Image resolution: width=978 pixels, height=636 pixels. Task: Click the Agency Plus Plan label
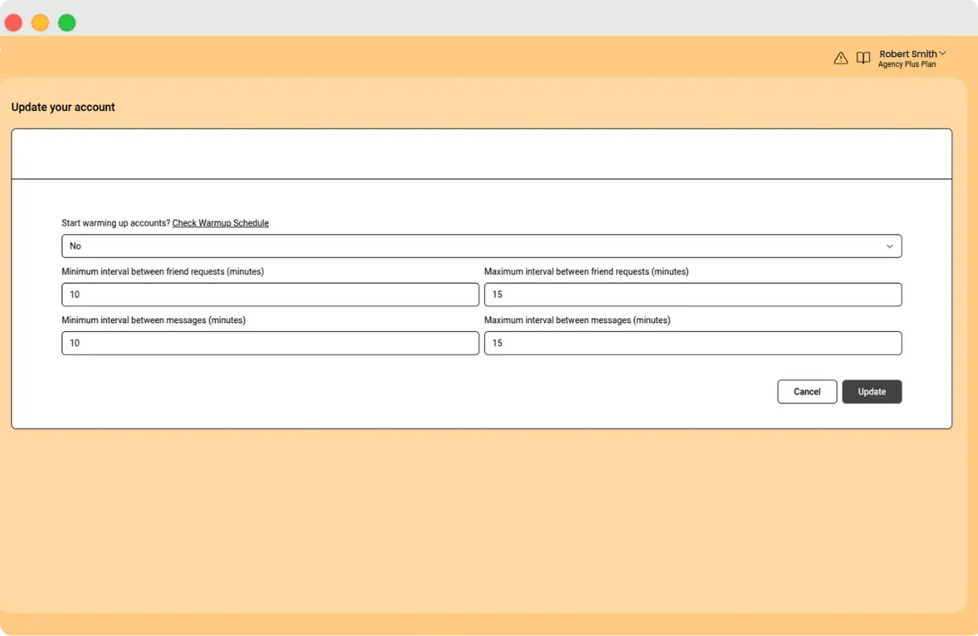coord(908,64)
